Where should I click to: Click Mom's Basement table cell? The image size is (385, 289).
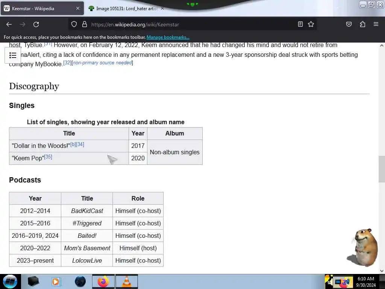click(87, 248)
